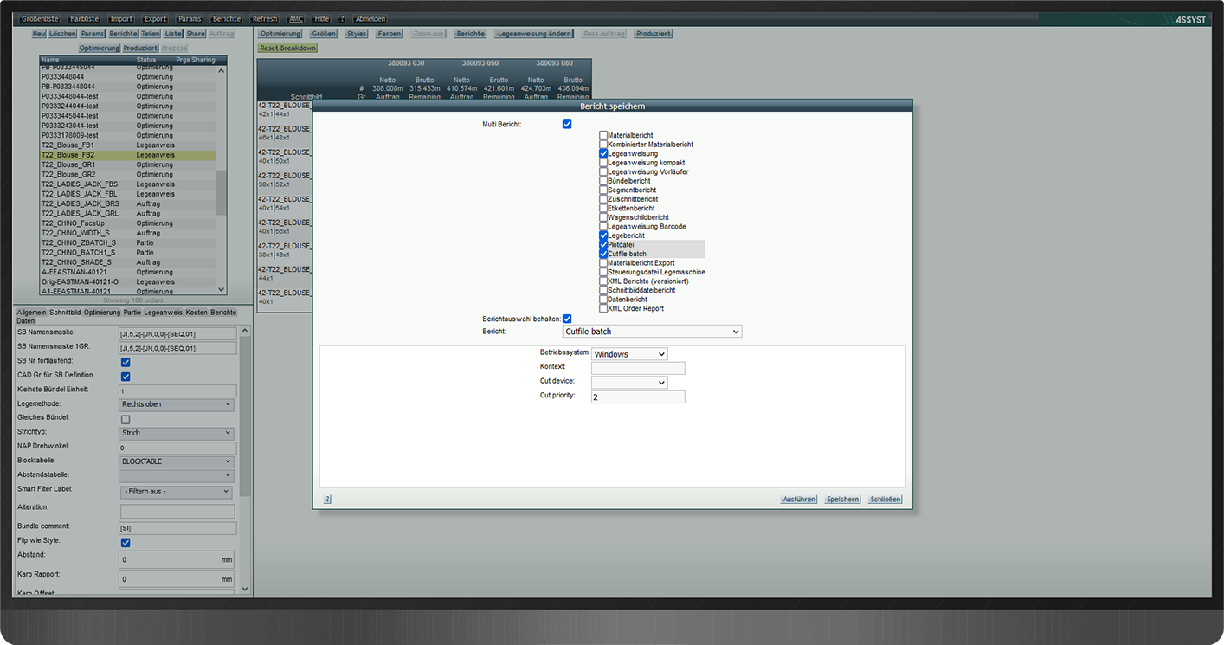The height and width of the screenshot is (645, 1224).
Task: Enable the Datenbericht checkbox
Action: [603, 299]
